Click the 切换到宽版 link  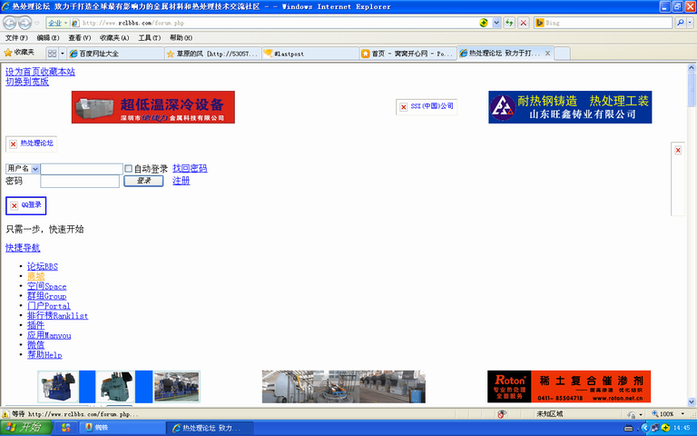pyautogui.click(x=27, y=82)
